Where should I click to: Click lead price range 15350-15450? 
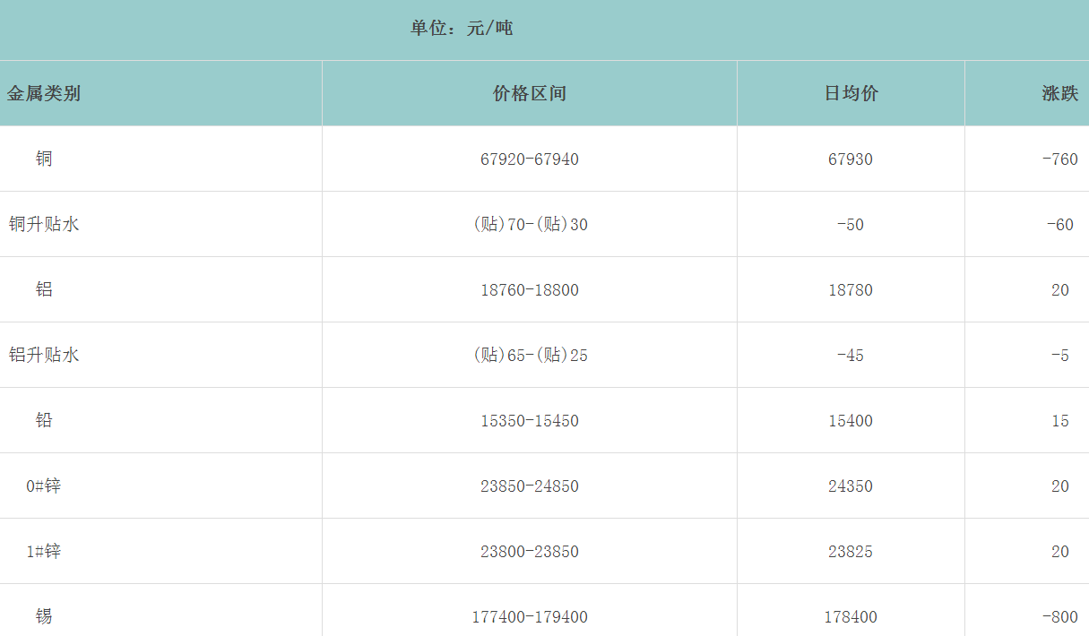[x=530, y=421]
